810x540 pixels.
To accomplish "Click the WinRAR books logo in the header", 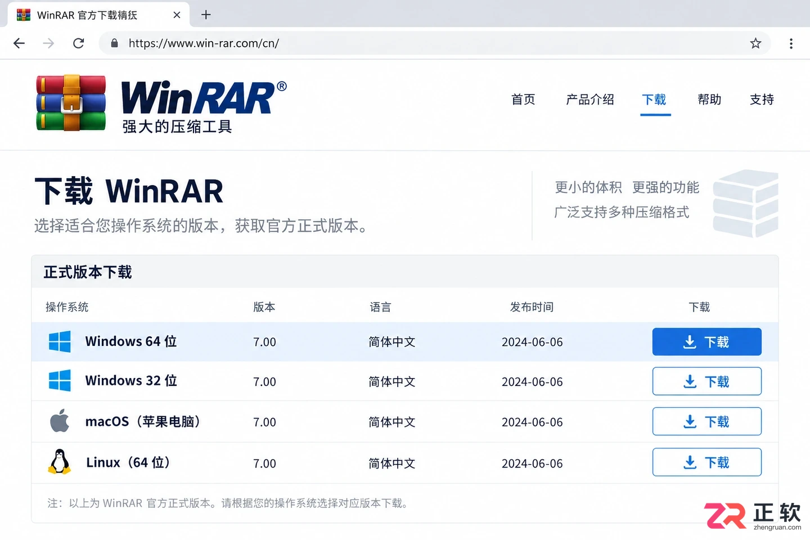I will click(x=71, y=103).
